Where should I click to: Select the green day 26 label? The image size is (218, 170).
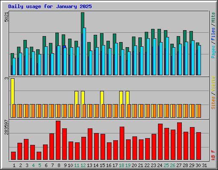[172, 165]
